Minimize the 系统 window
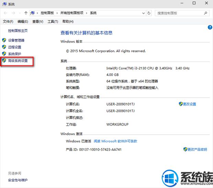This screenshot has width=213, height=188. pyautogui.click(x=182, y=3)
